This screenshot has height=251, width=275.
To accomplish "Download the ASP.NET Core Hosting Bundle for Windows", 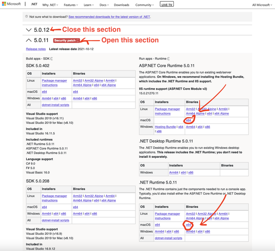I will pyautogui.click(x=165, y=127).
